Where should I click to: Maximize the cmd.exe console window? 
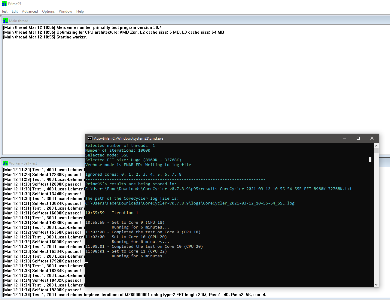pyautogui.click(x=358, y=138)
